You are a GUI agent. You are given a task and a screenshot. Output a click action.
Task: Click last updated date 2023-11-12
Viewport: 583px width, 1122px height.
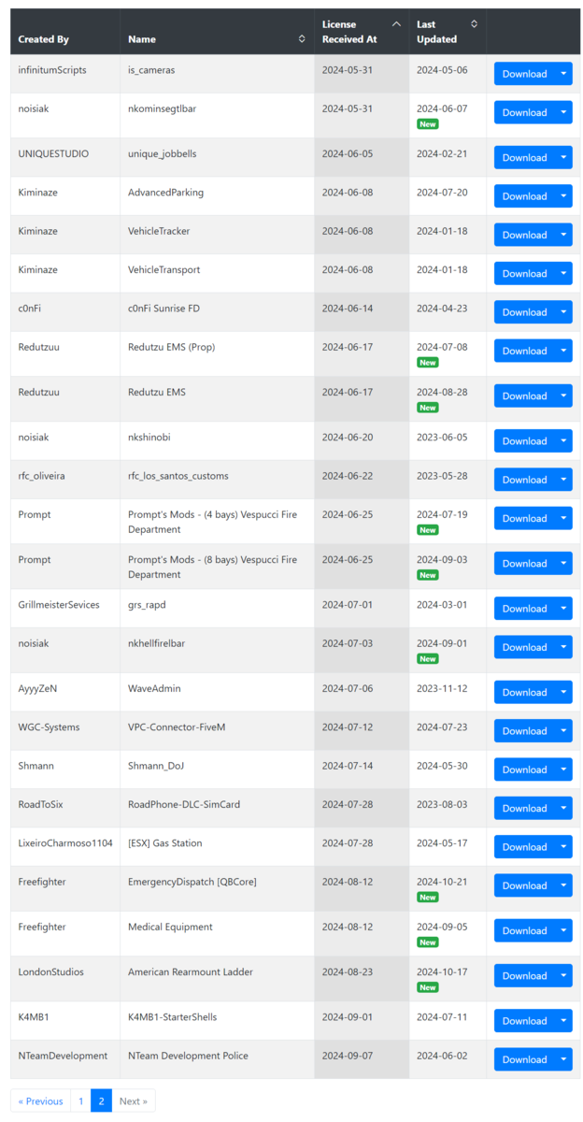pos(442,688)
